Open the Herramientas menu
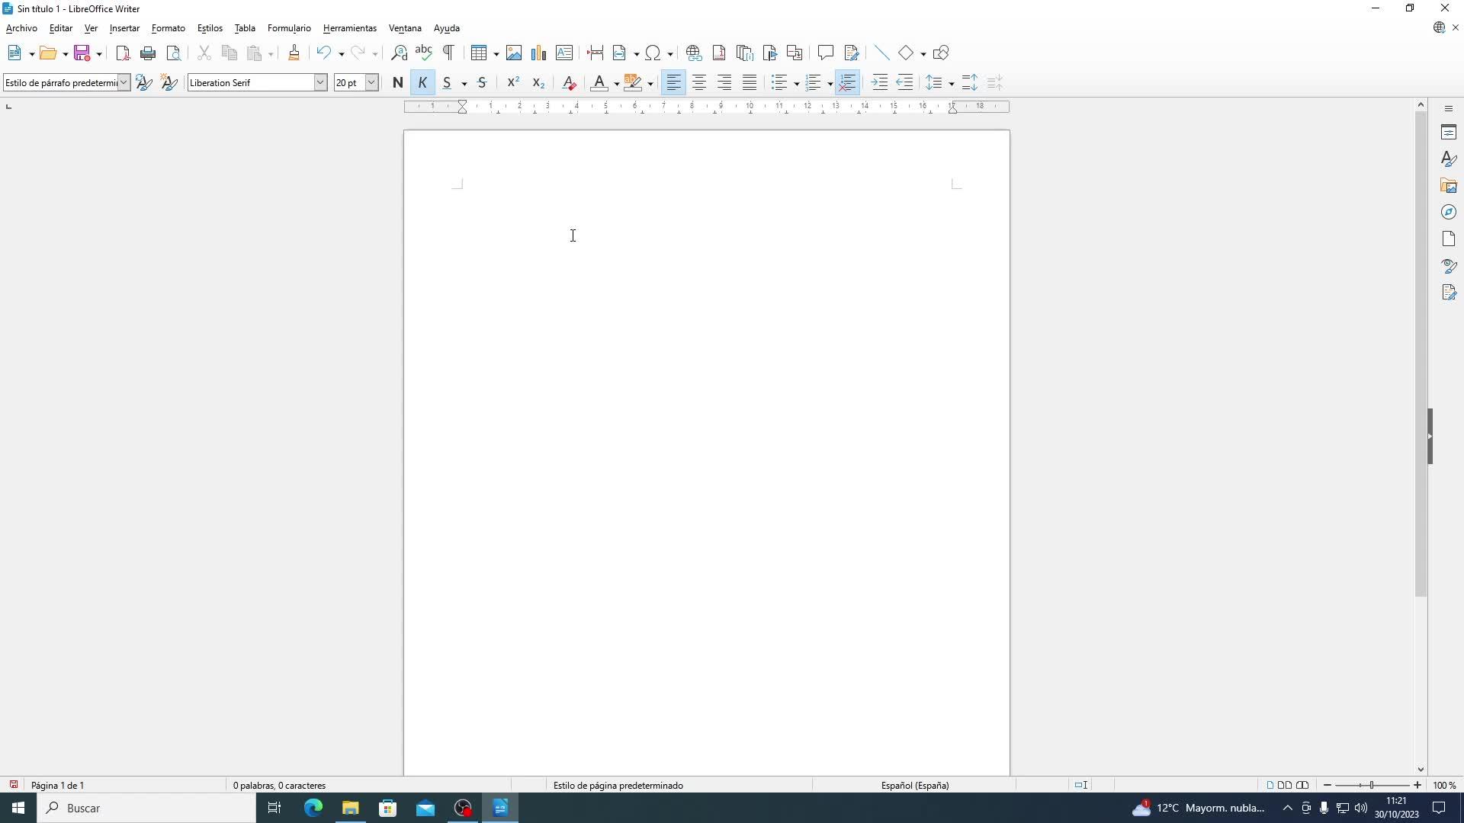 [x=349, y=28]
